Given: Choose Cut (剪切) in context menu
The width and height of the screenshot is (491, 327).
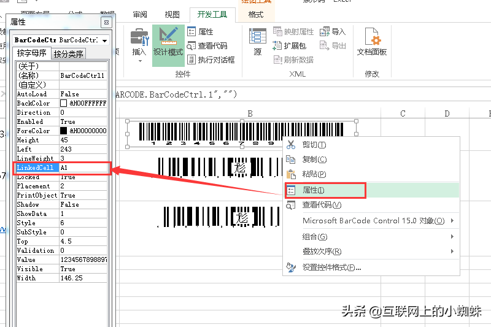Looking at the screenshot, I should click(x=371, y=145).
